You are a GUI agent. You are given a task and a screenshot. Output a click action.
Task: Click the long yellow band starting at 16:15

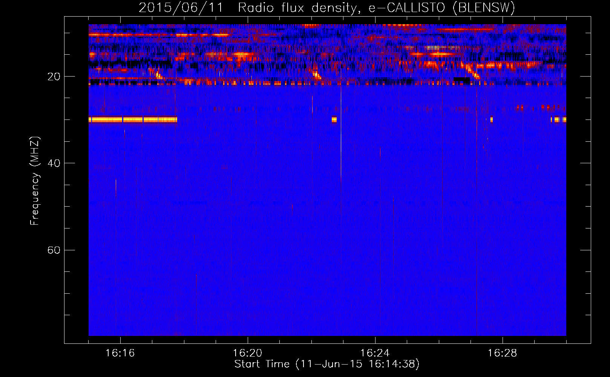[x=133, y=120]
